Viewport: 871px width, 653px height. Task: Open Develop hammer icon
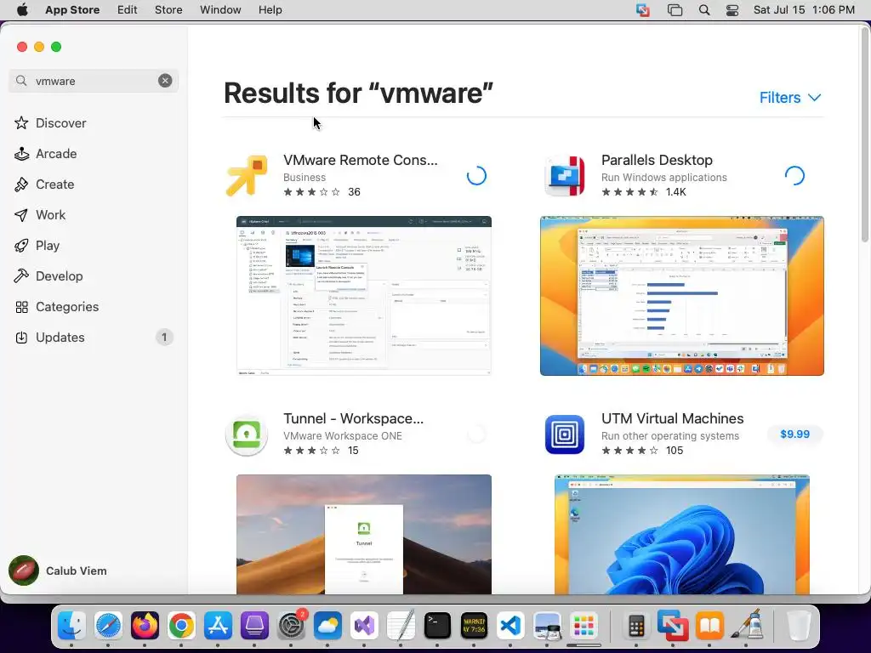coord(21,276)
